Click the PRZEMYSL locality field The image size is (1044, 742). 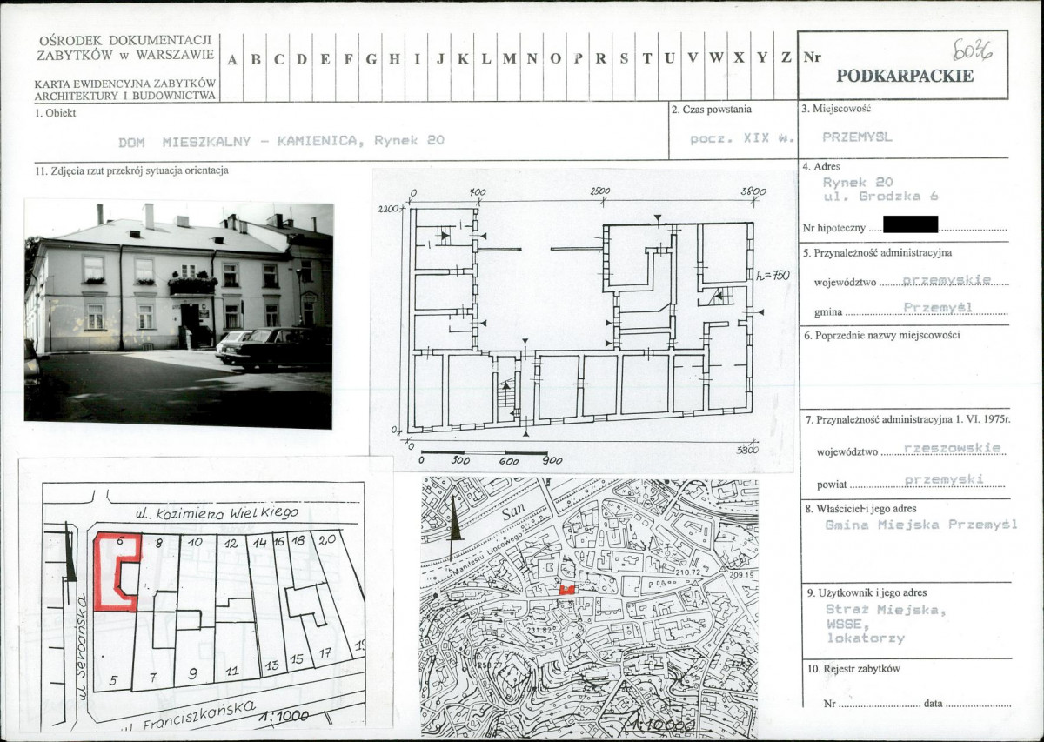[857, 137]
